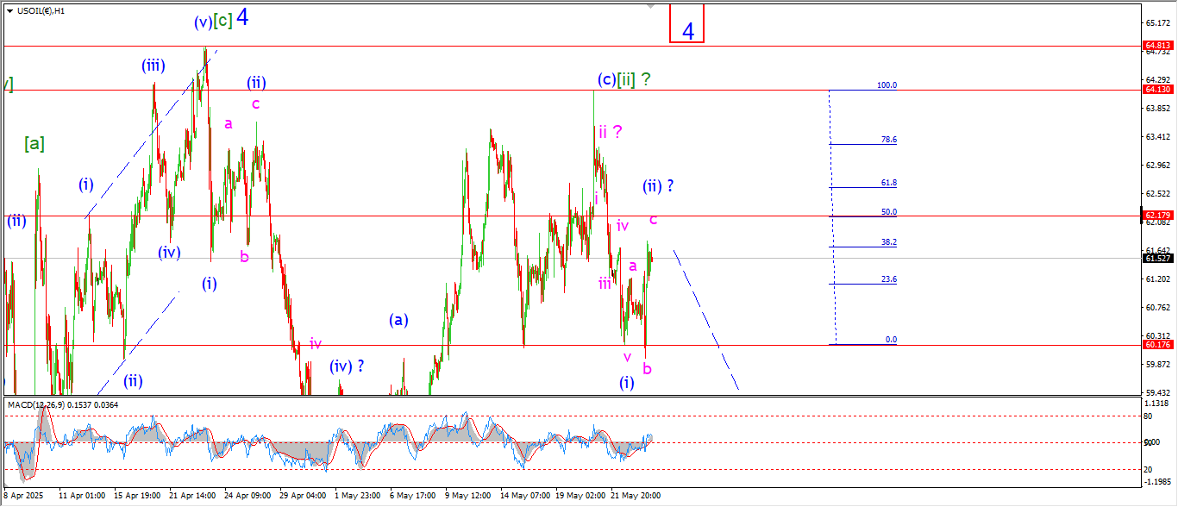Image resolution: width=1178 pixels, height=507 pixels.
Task: Click the USOIL(€),H1 chart title text
Action: pos(40,11)
